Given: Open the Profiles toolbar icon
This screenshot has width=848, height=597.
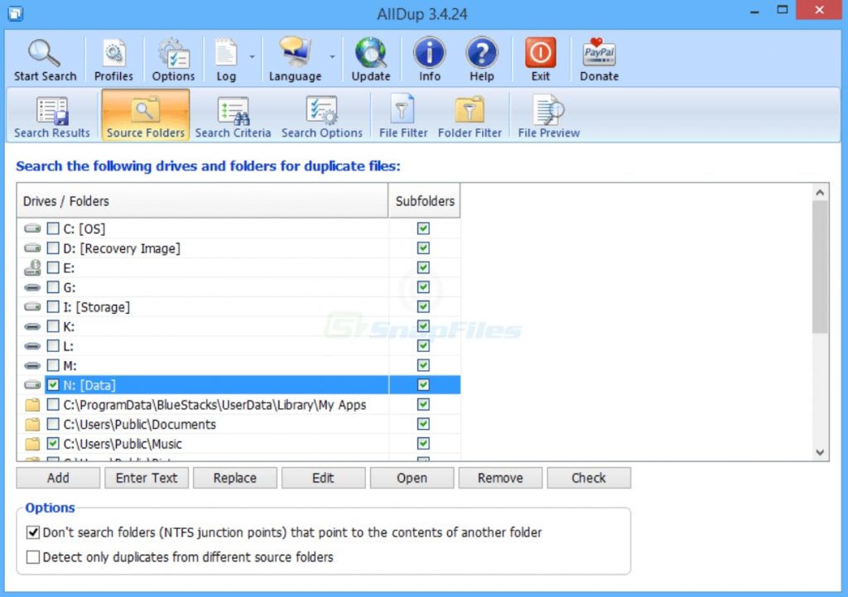Looking at the screenshot, I should point(113,54).
